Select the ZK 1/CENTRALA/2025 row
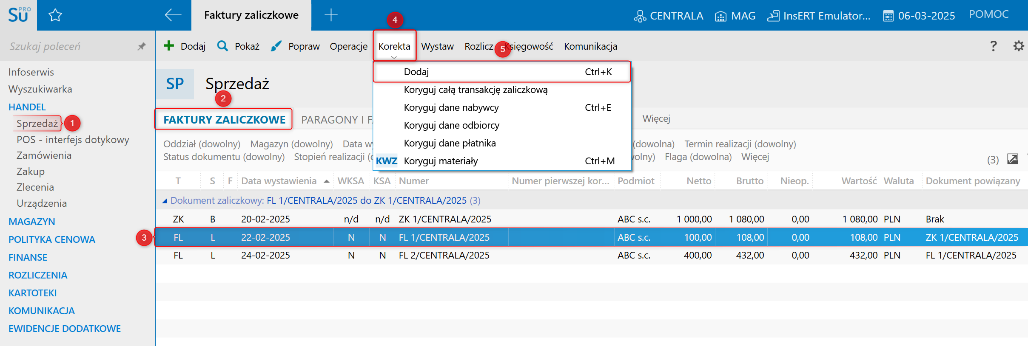1028x346 pixels. click(x=592, y=219)
